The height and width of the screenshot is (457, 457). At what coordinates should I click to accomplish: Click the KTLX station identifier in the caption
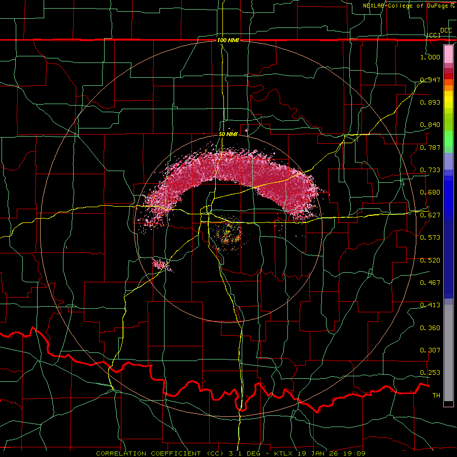(284, 453)
